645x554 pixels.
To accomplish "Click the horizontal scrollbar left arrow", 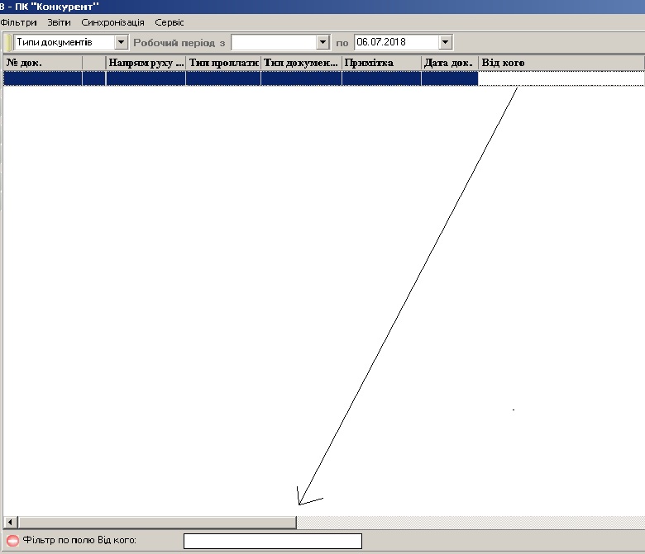I will coord(11,523).
